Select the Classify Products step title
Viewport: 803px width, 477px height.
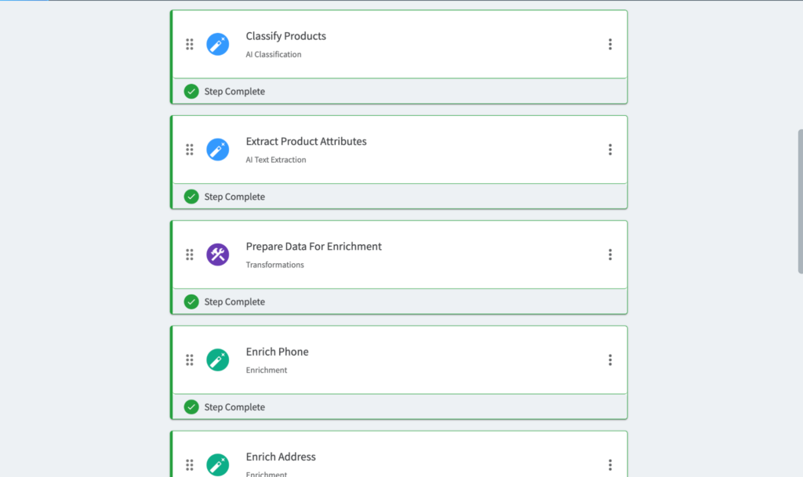285,35
